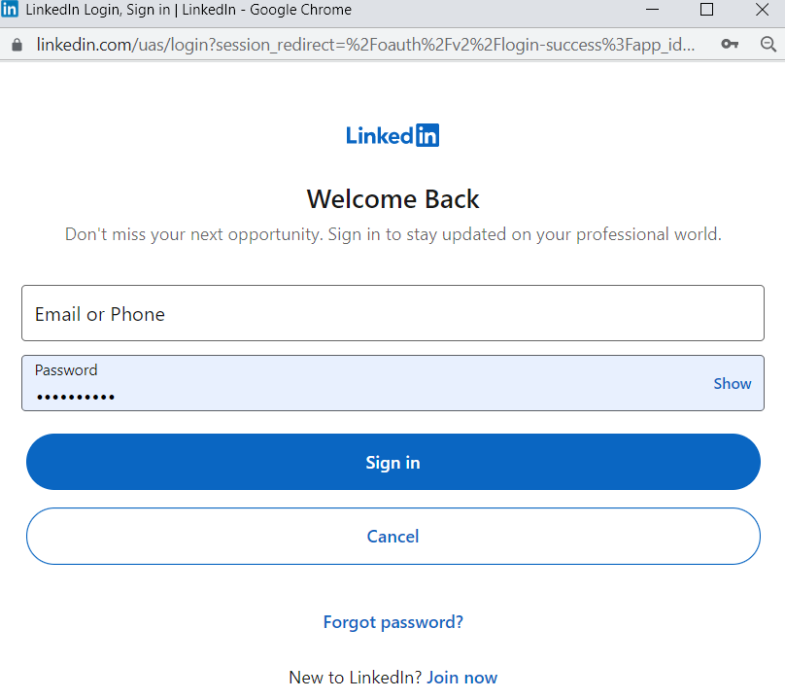Viewport: 785px width, 699px height.
Task: Maximize the Chrome window
Action: pyautogui.click(x=706, y=10)
